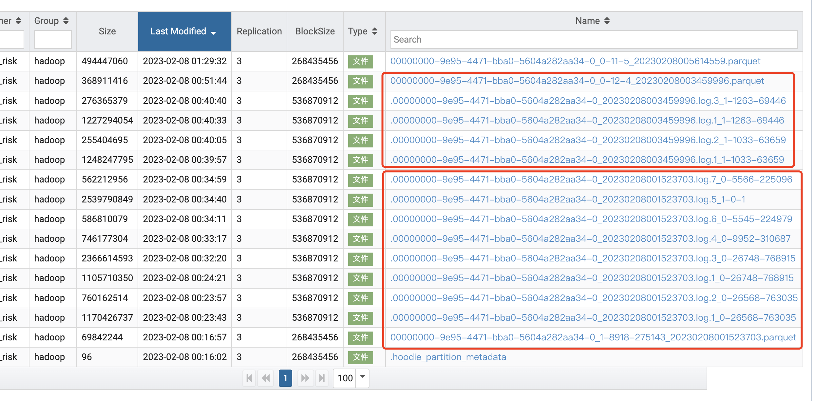
Task: Click the 文件 type badge in the 1227294054 row
Action: point(360,121)
